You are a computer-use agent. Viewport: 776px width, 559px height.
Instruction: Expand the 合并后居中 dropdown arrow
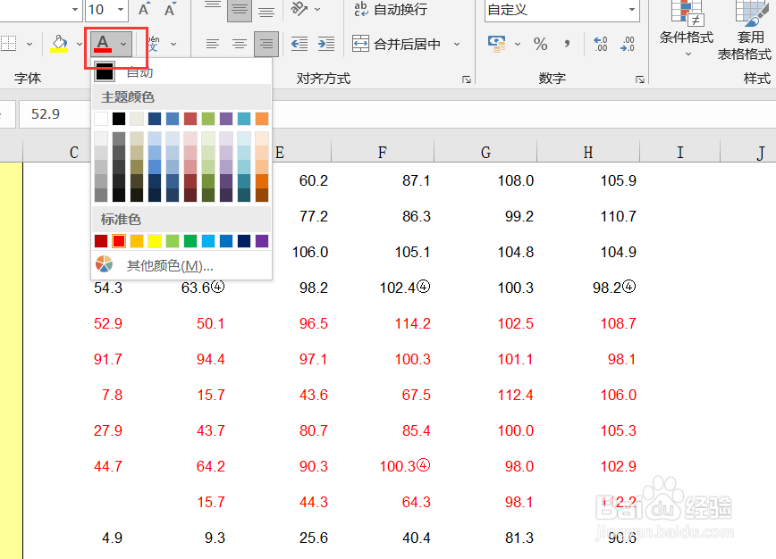457,44
